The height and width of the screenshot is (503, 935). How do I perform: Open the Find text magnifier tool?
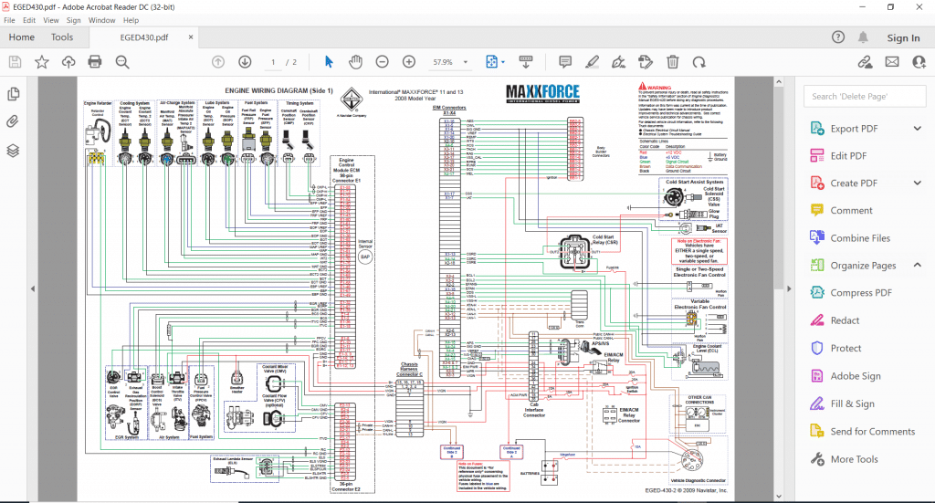(122, 62)
